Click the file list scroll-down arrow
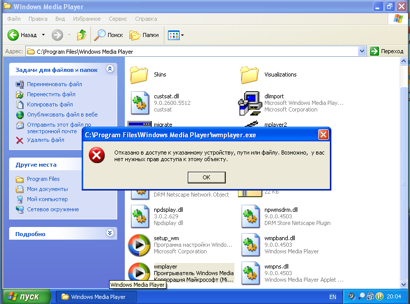The height and width of the screenshot is (304, 410). click(x=403, y=284)
